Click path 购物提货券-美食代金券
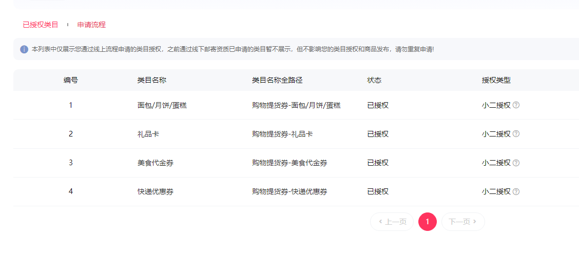 point(289,163)
